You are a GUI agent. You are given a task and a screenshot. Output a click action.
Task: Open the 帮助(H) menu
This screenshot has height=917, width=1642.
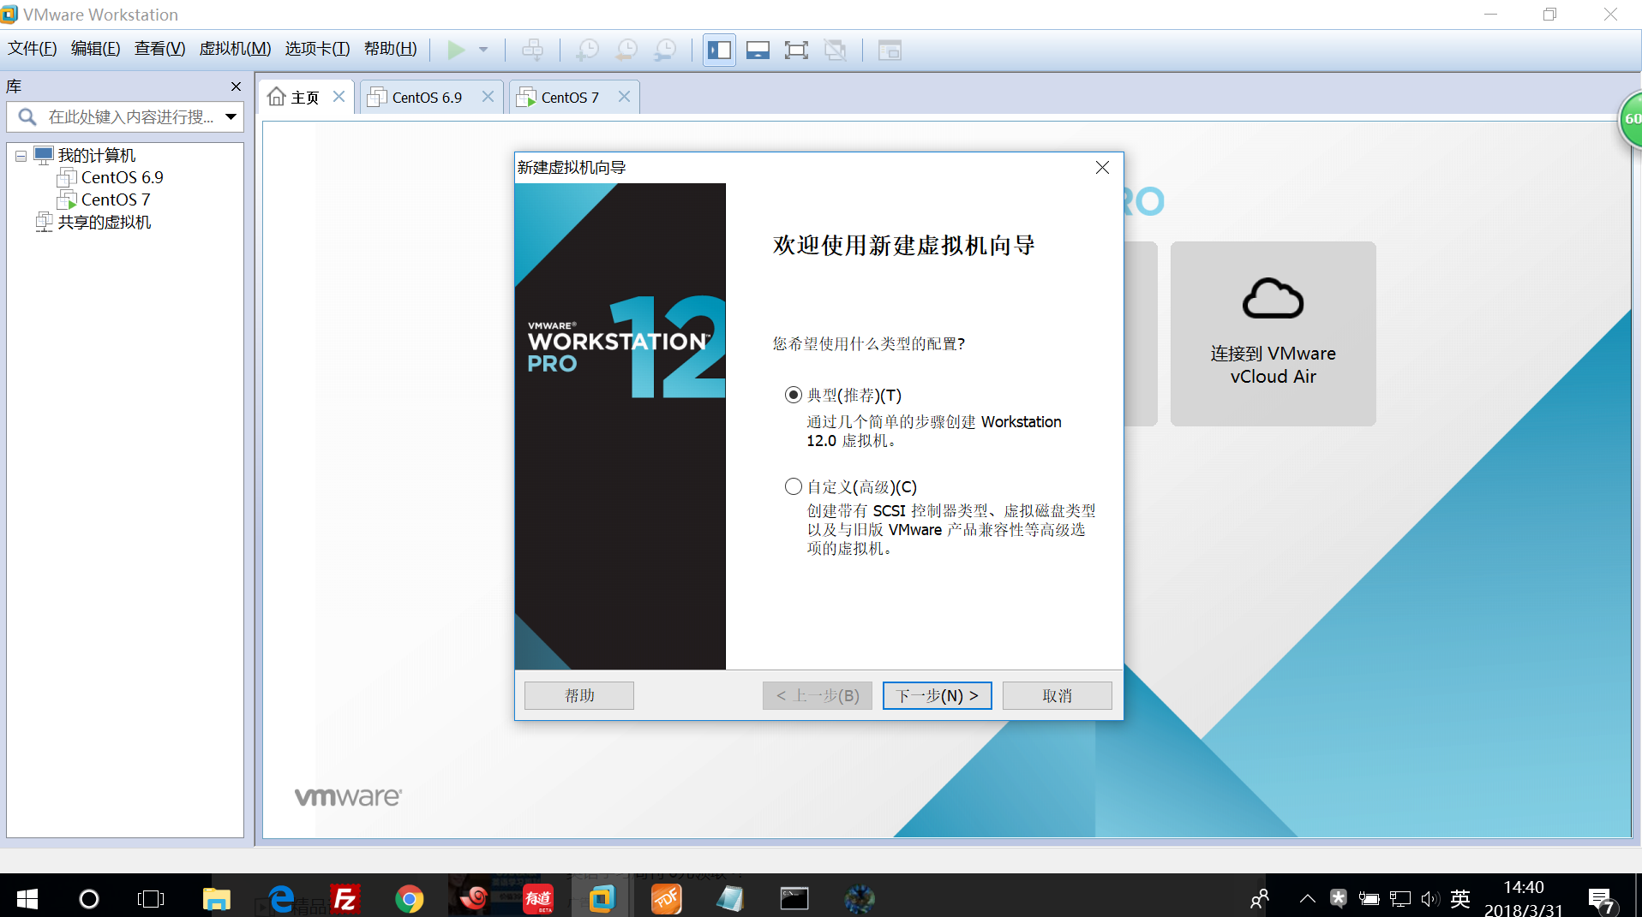[390, 49]
